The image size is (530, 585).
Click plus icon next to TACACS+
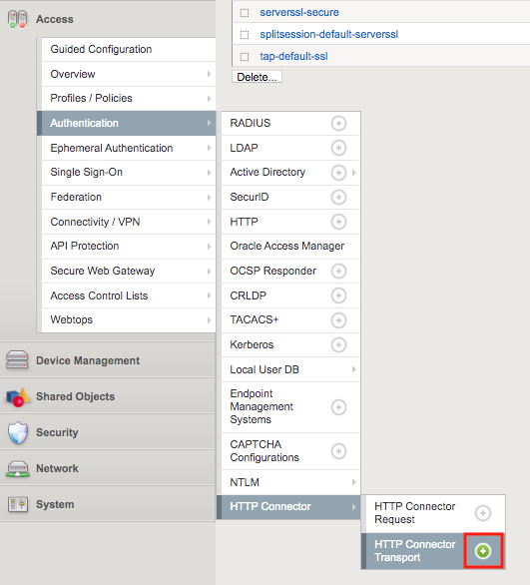point(338,320)
